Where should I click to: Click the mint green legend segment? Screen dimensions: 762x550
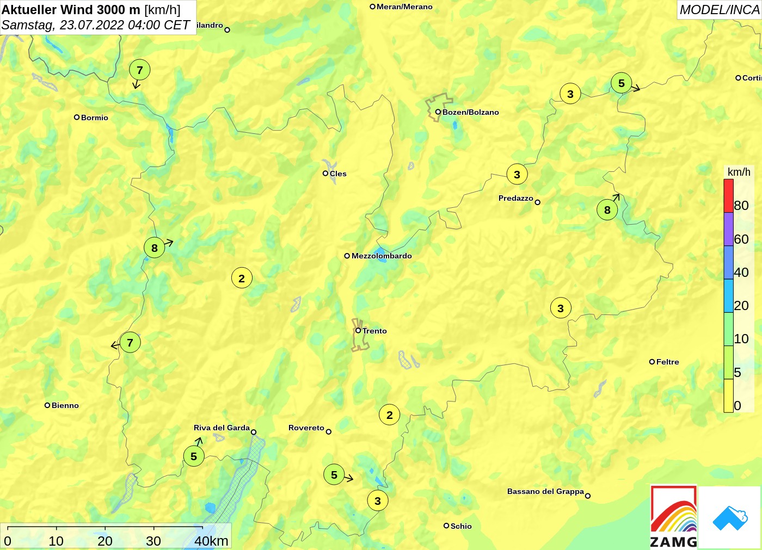pos(728,329)
